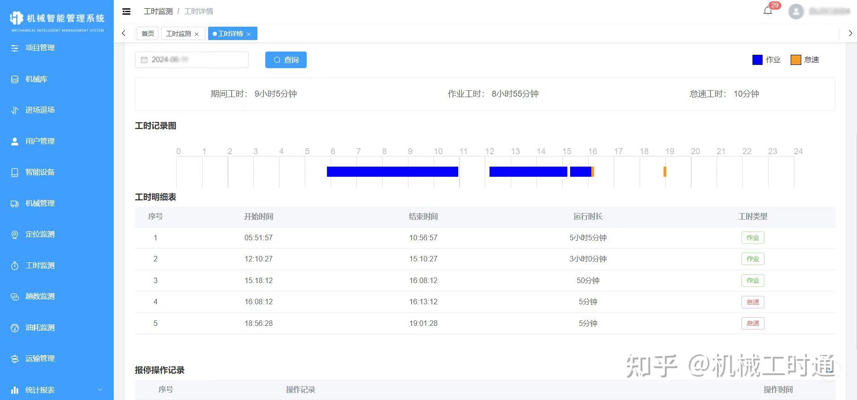Screen dimensions: 857x400
Task: Click 怠速 tag in row 4
Action: [753, 302]
